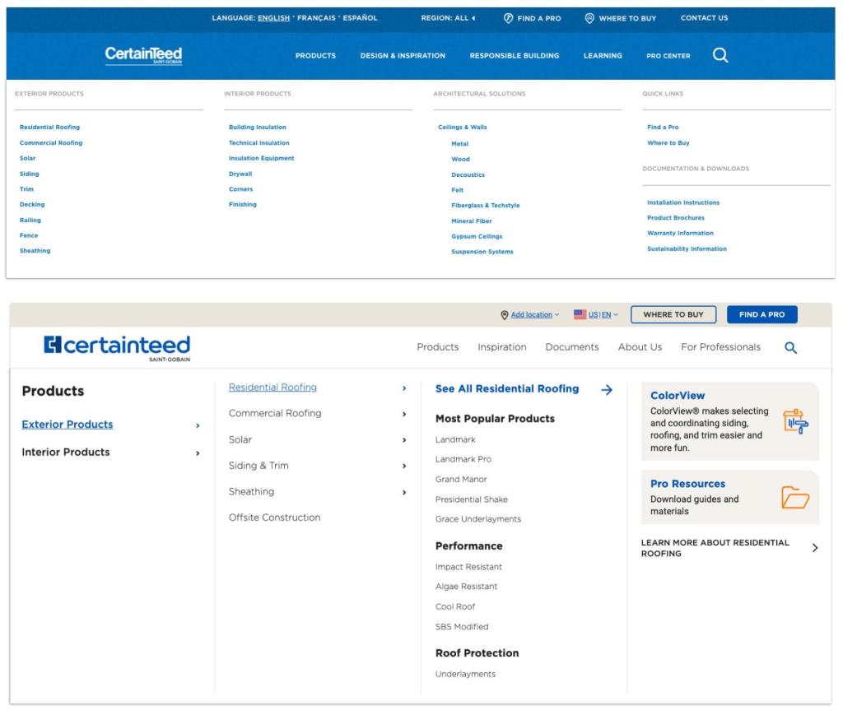Open Algae Resistant link
The width and height of the screenshot is (843, 715).
pyautogui.click(x=466, y=587)
